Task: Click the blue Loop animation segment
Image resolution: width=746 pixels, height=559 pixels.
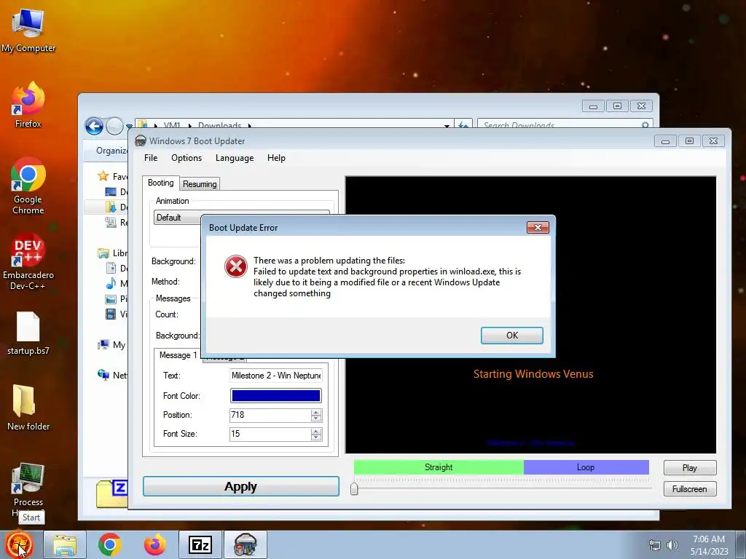Action: tap(586, 467)
